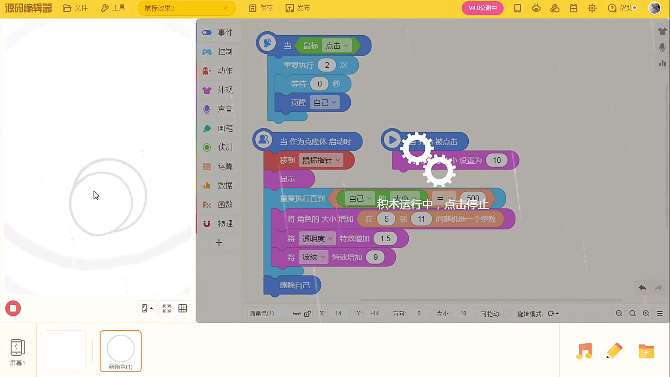Open the 旋转模式 rotation mode dropdown
Image resolution: width=670 pixels, height=377 pixels.
(x=553, y=313)
